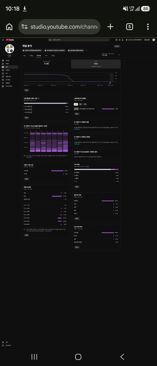The image size is (157, 366).
Task: Click the video marker icon on the chart
Action: [x=110, y=83]
